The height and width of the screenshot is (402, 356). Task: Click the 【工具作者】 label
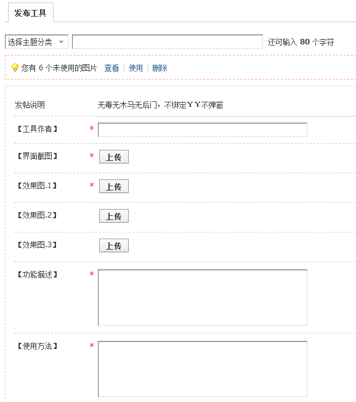coord(37,129)
